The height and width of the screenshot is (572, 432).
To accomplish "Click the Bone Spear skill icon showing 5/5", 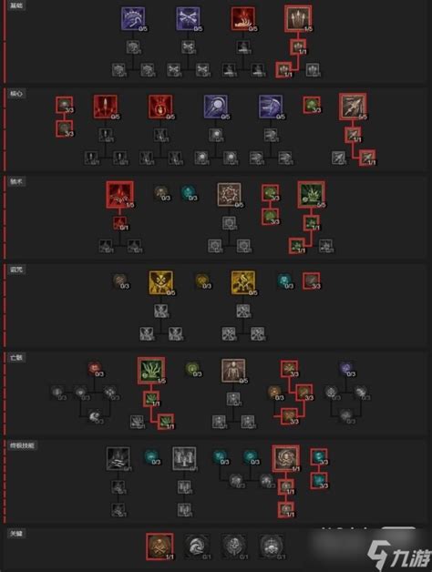I will pyautogui.click(x=353, y=107).
